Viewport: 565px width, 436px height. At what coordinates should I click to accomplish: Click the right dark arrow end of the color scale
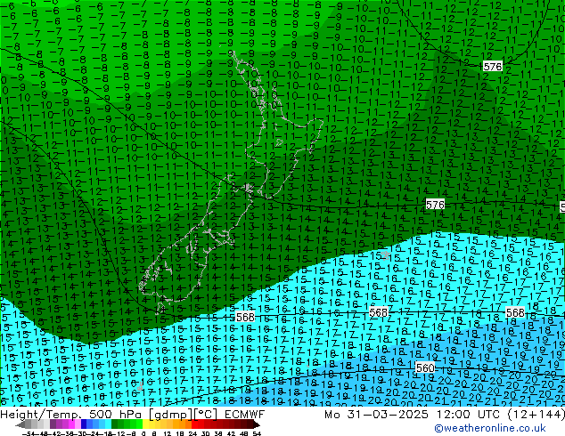tap(256, 424)
